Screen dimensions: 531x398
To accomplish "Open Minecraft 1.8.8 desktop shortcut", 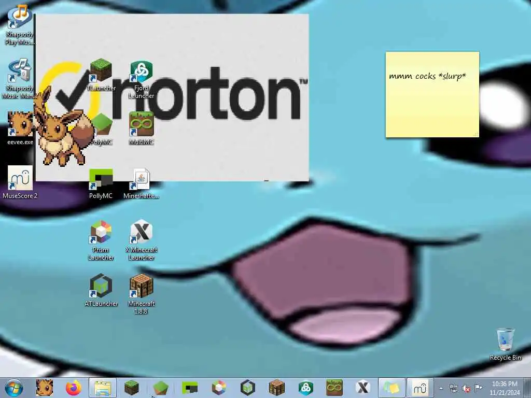I will (x=141, y=294).
